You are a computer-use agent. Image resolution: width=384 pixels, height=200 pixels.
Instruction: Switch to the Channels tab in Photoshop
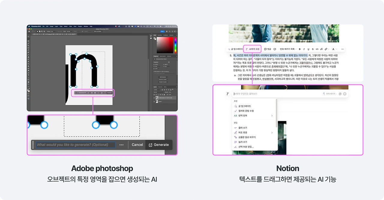pos(160,87)
